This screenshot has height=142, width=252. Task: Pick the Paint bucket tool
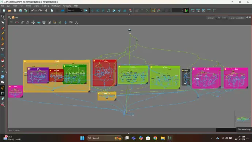[3, 61]
